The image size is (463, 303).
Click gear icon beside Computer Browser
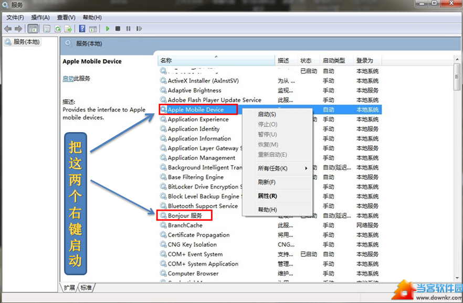163,273
